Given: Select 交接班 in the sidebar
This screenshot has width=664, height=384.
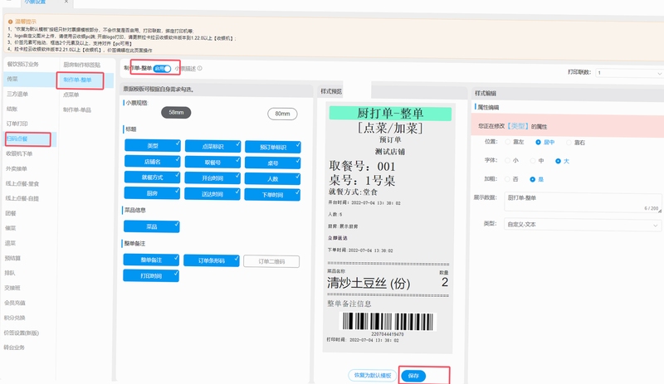Looking at the screenshot, I should (x=12, y=288).
